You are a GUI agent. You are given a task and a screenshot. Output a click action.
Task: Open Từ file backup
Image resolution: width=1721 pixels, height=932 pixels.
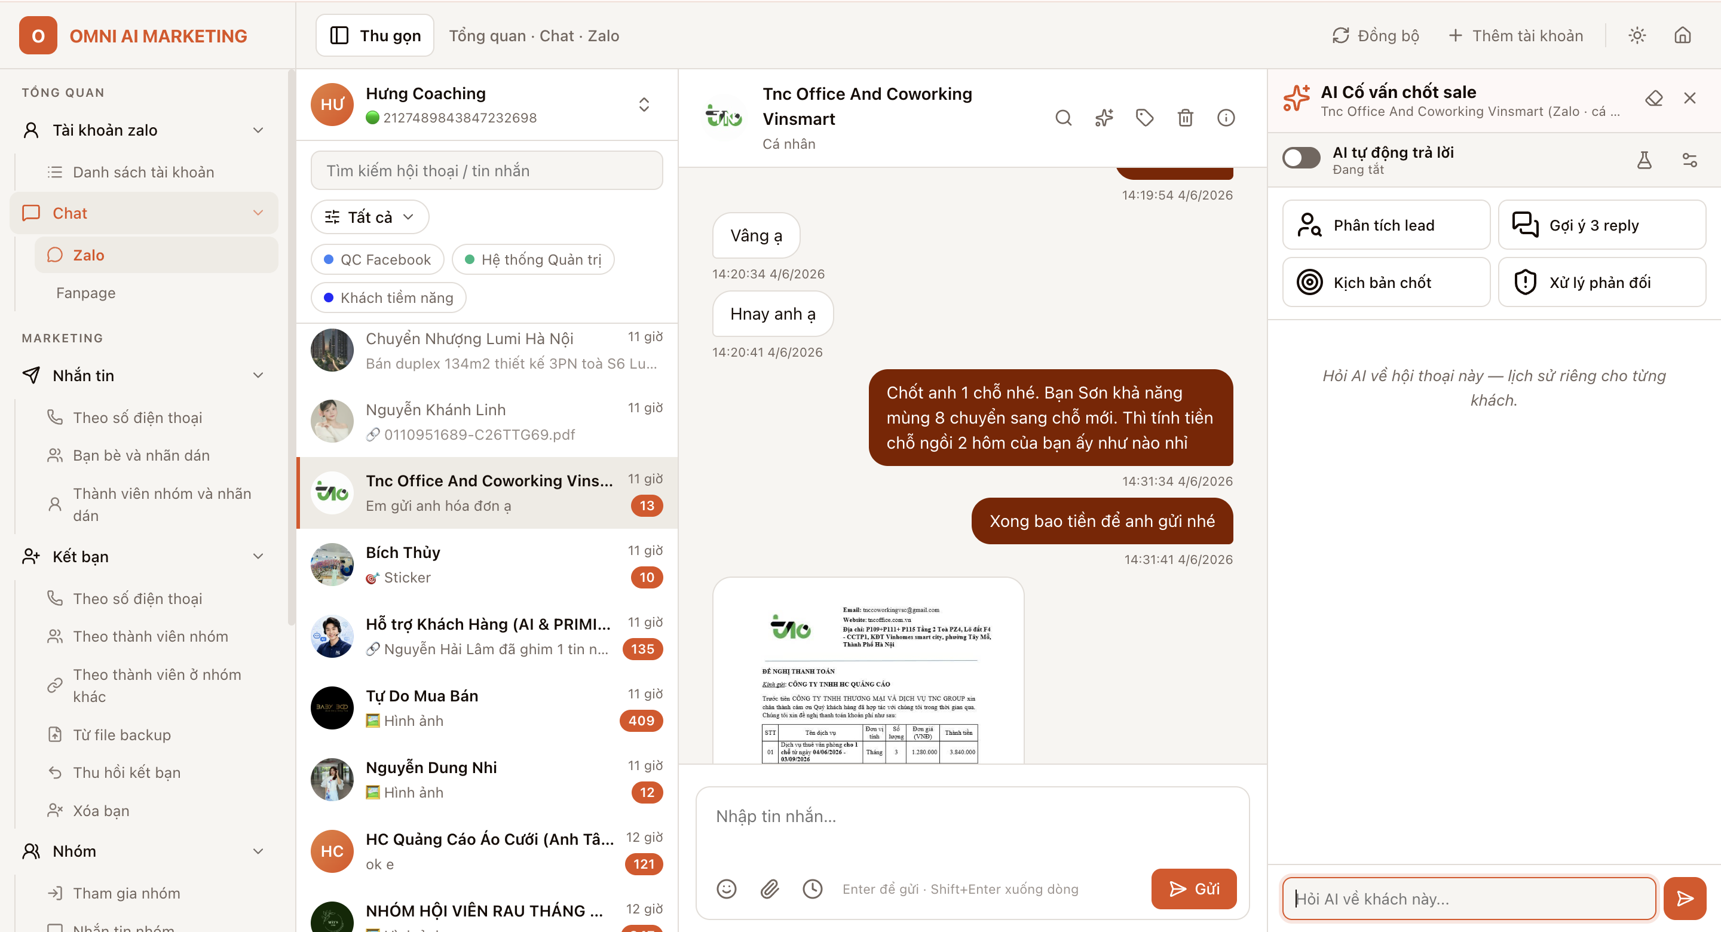click(155, 735)
